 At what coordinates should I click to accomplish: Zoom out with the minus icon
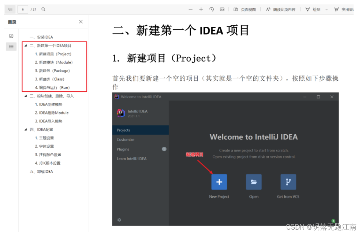point(190,9)
